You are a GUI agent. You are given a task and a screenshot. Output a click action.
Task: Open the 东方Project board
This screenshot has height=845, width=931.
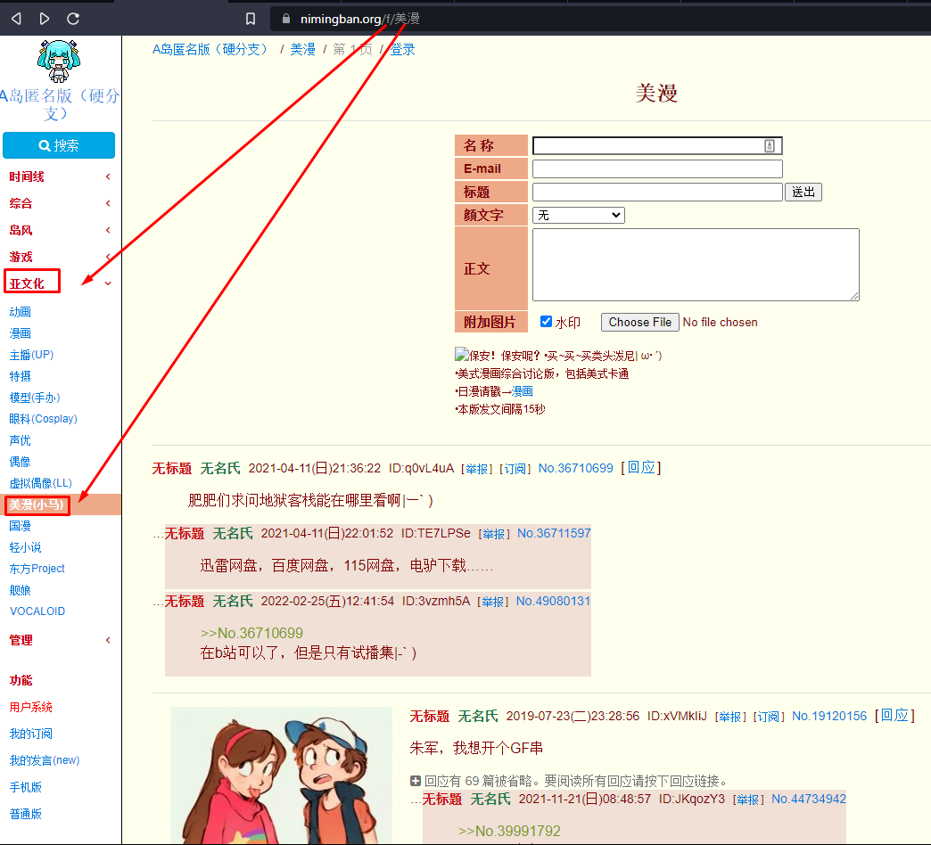[37, 569]
